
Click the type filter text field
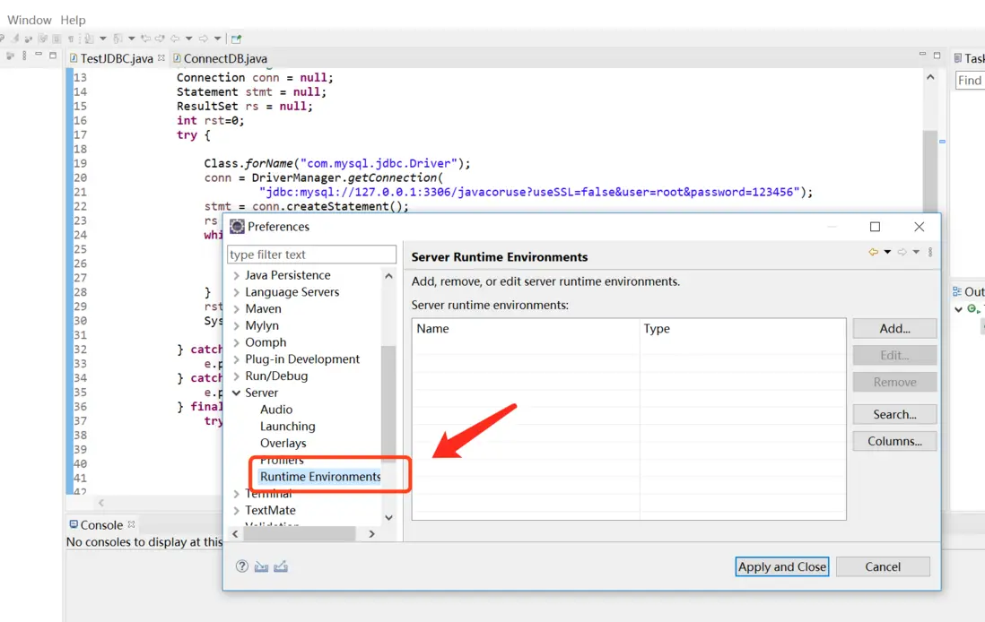[311, 255]
